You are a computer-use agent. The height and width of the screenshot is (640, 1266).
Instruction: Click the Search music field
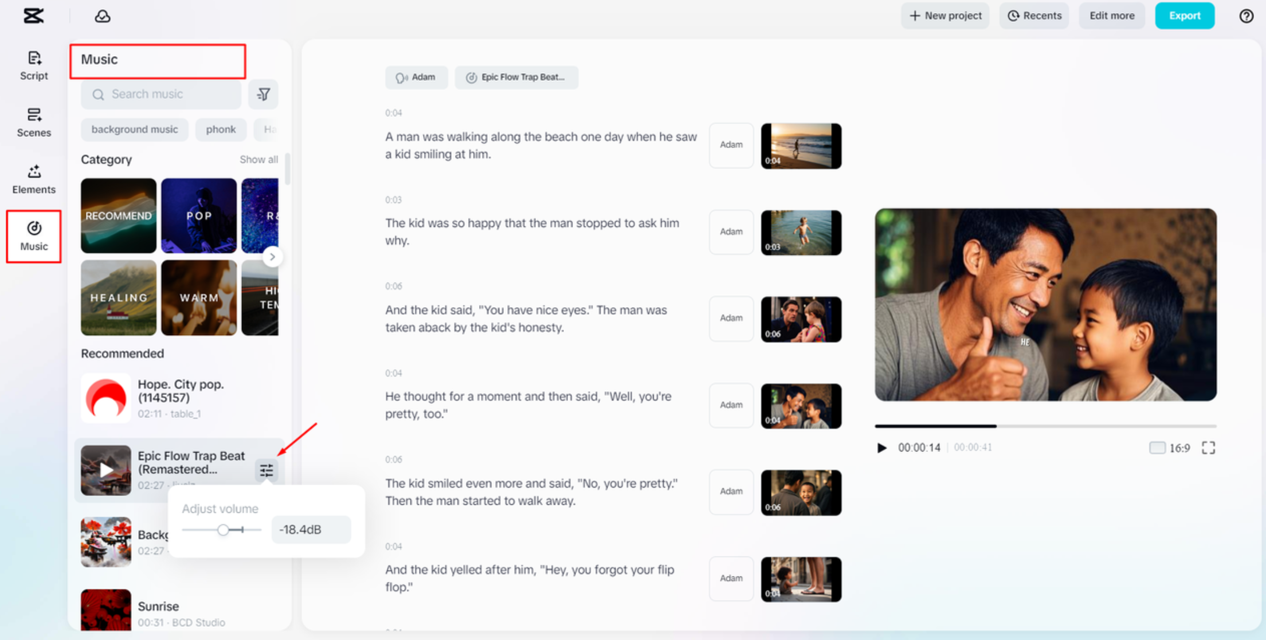pos(162,94)
